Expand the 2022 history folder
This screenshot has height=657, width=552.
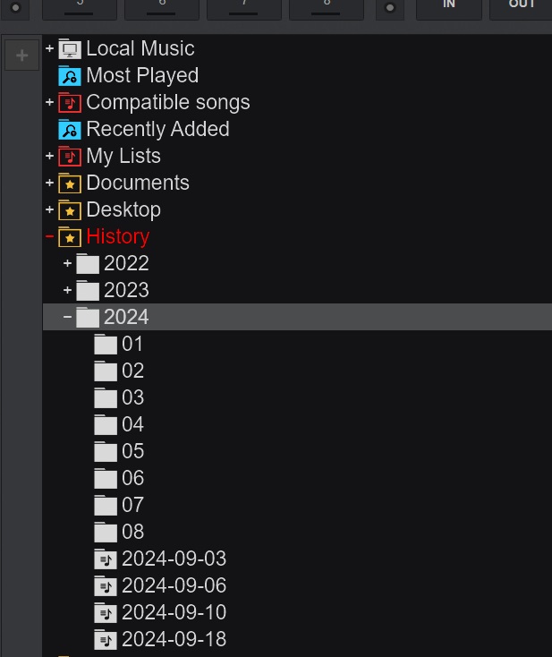[x=67, y=263]
